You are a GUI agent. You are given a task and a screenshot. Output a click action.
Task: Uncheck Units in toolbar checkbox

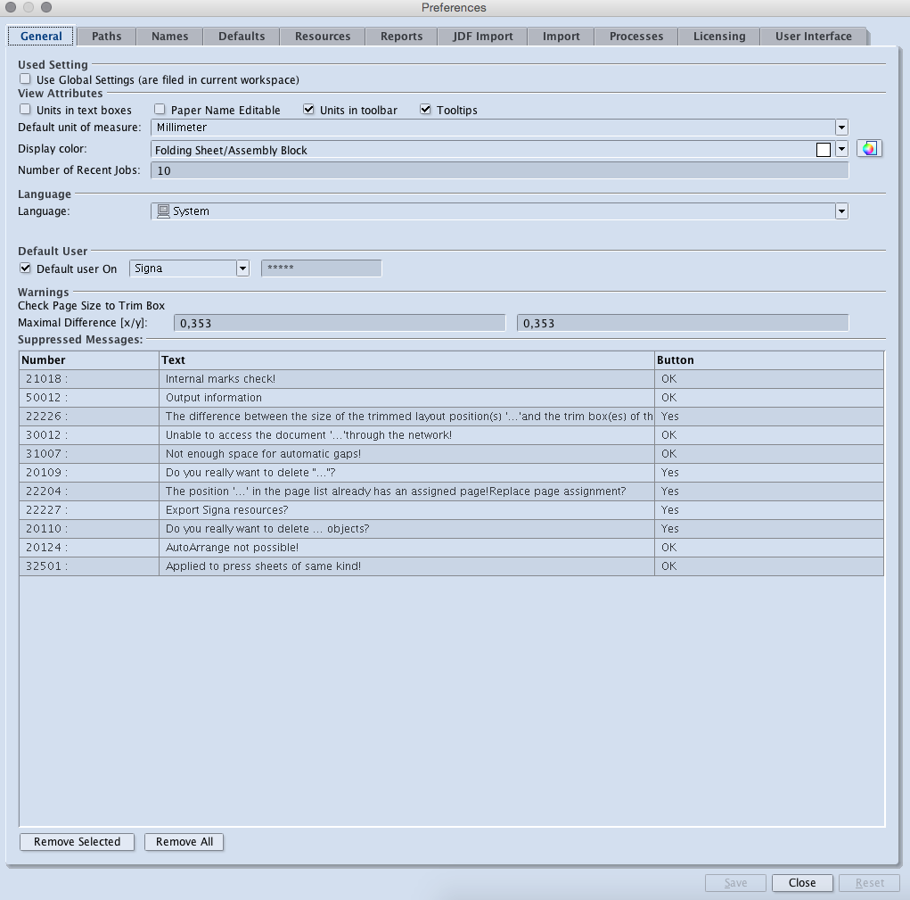coord(308,109)
